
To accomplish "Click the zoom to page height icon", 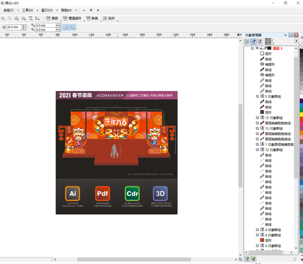I will point(37,19).
